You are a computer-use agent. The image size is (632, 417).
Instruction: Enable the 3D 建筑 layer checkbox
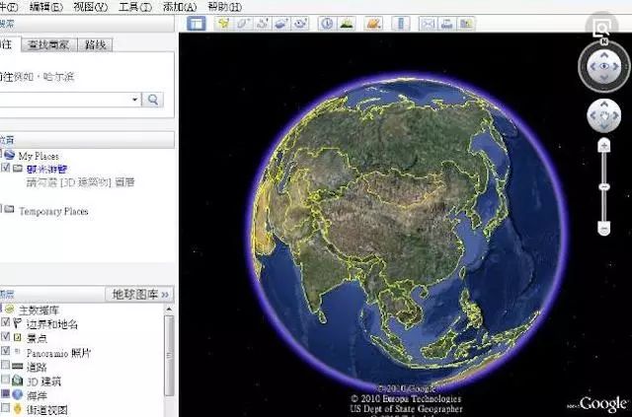point(7,380)
